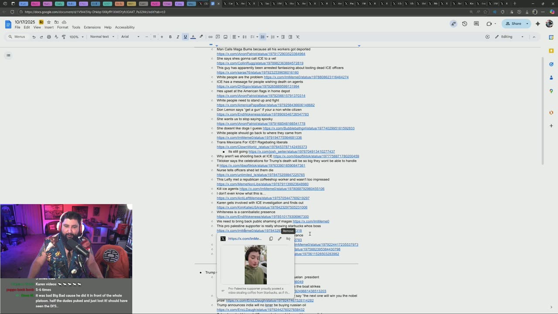Remove the link with unlink icon

click(288, 239)
